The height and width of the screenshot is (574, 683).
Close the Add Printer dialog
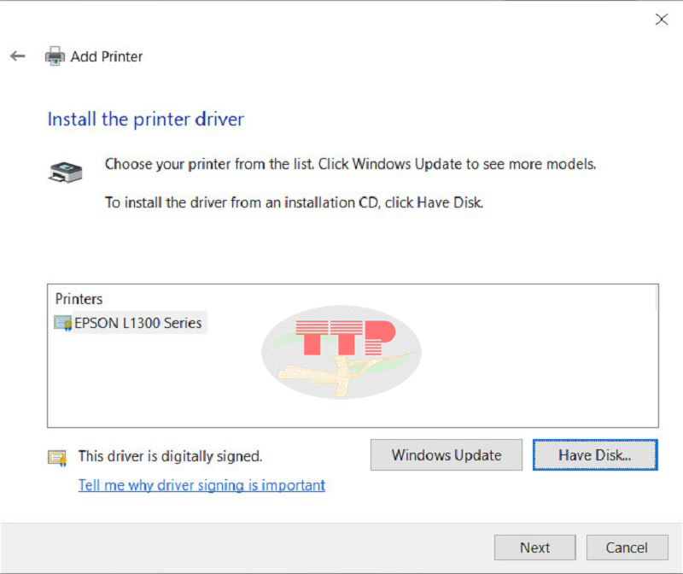[x=661, y=19]
